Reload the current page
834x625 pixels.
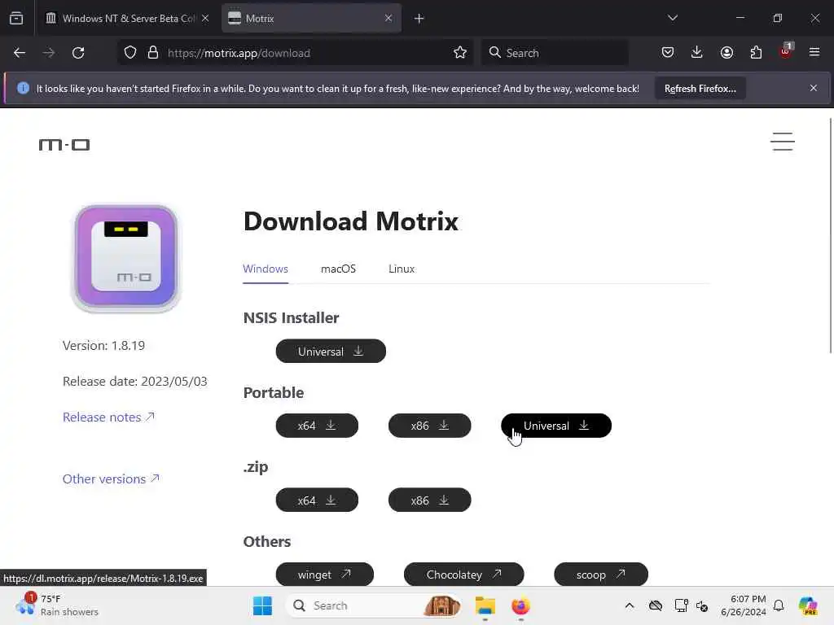[78, 53]
